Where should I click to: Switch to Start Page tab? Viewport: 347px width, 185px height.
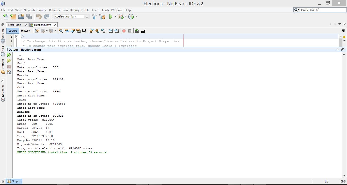pyautogui.click(x=14, y=25)
